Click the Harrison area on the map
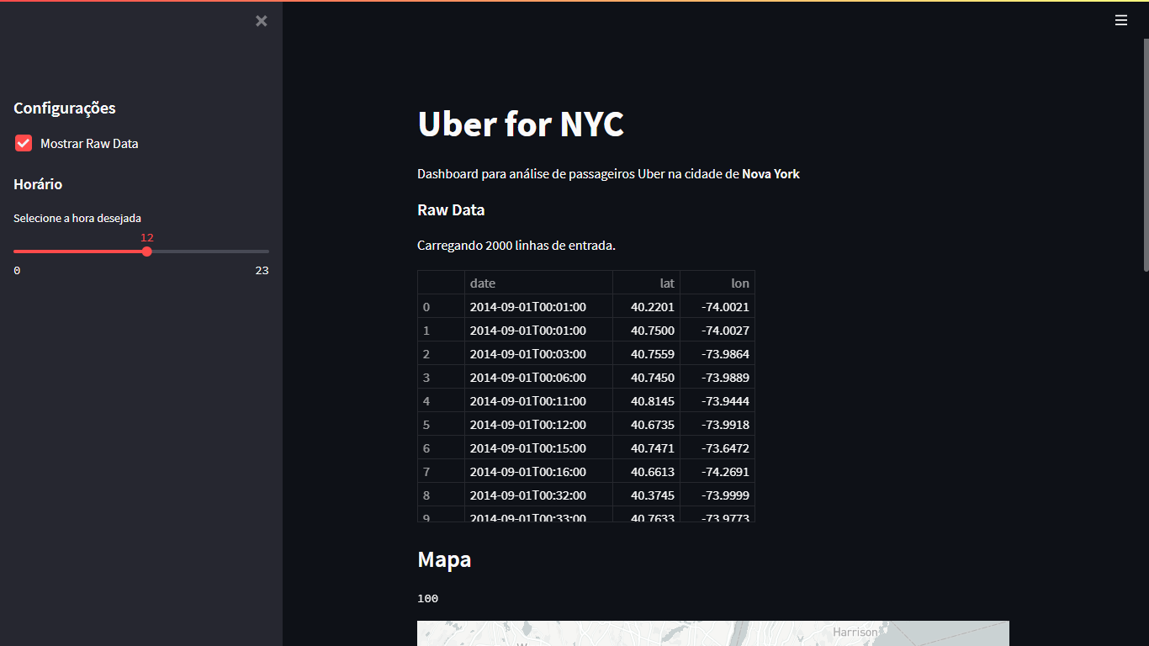1149x646 pixels. pyautogui.click(x=855, y=632)
